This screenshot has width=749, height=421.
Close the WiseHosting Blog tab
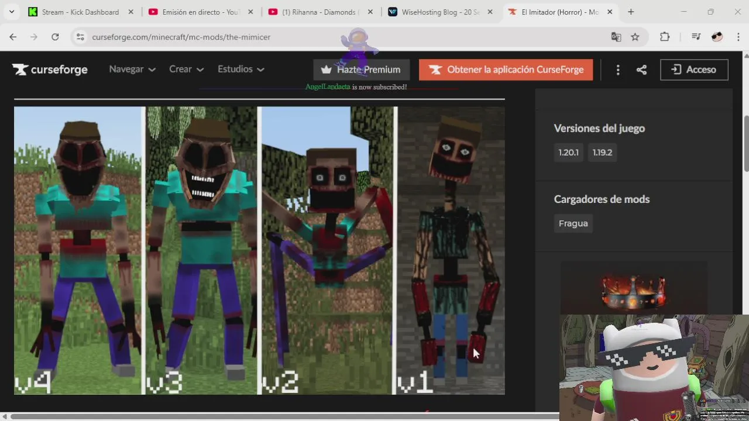[490, 12]
